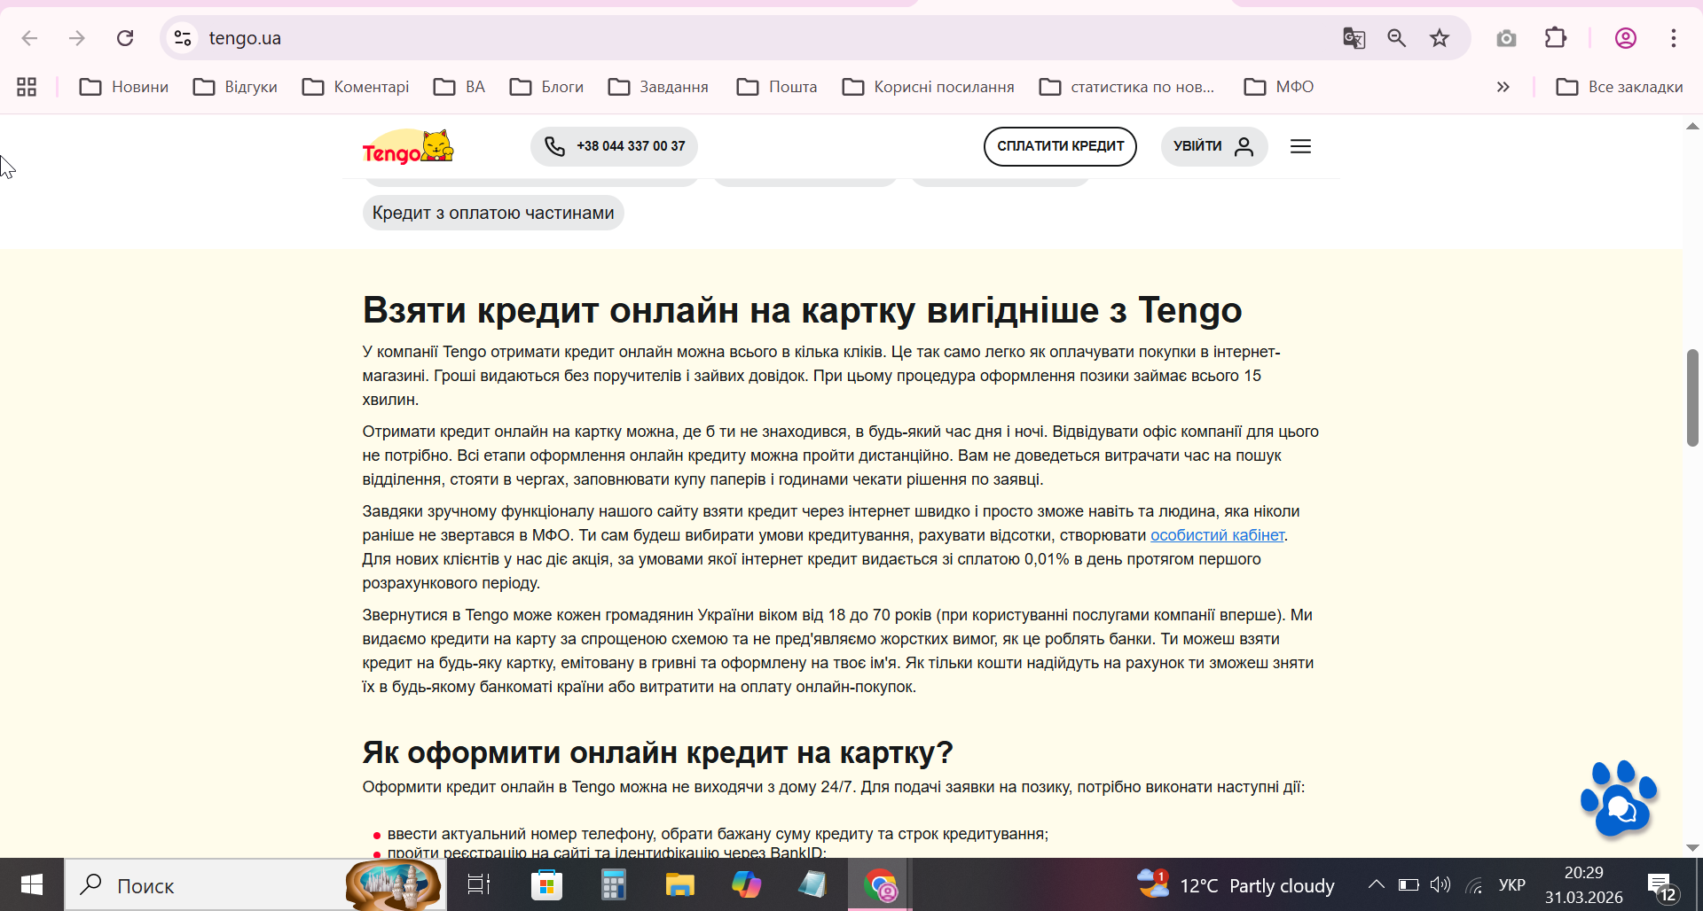1703x911 pixels.
Task: Open the Windows Start menu
Action: pos(32,884)
